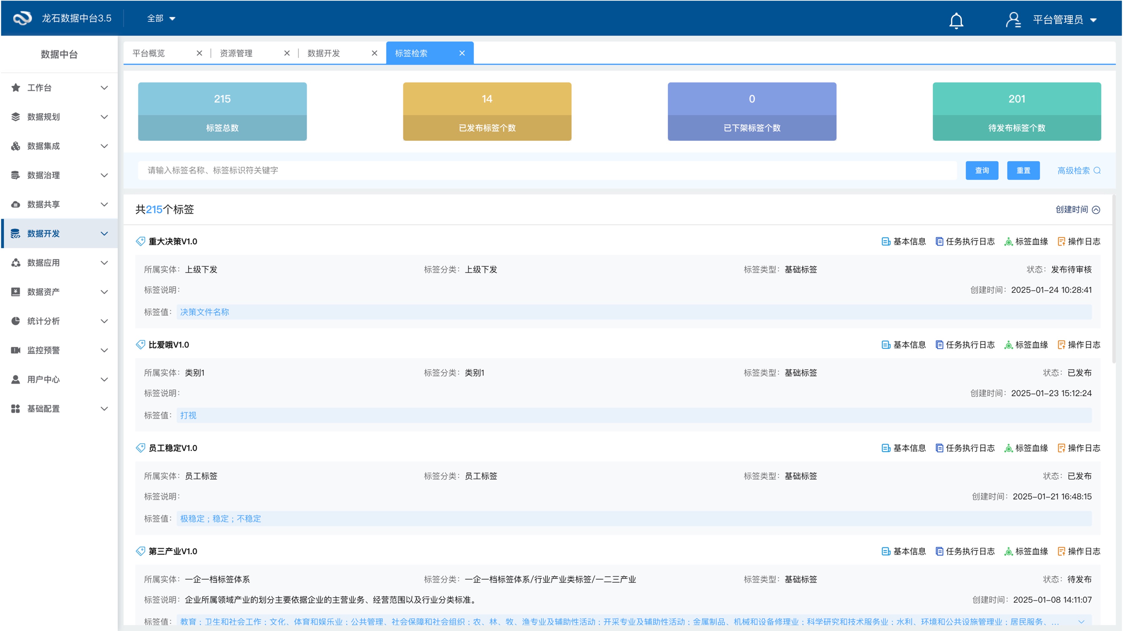The image size is (1123, 631).
Task: Expand 第三产业V1.0 tag values chevron
Action: click(x=1081, y=622)
